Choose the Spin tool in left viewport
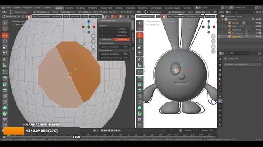This screenshot has height=147, width=263. click(x=5, y=114)
